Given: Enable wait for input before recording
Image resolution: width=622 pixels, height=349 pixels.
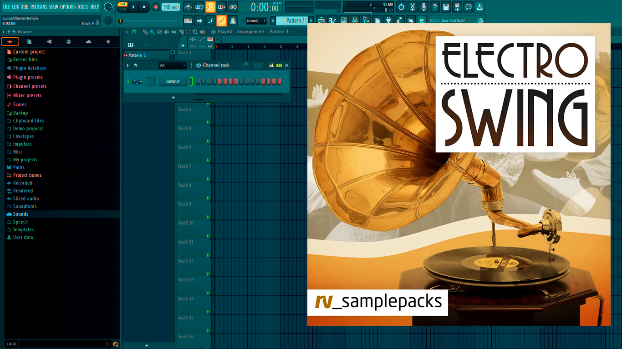Looking at the screenshot, I should (x=199, y=7).
